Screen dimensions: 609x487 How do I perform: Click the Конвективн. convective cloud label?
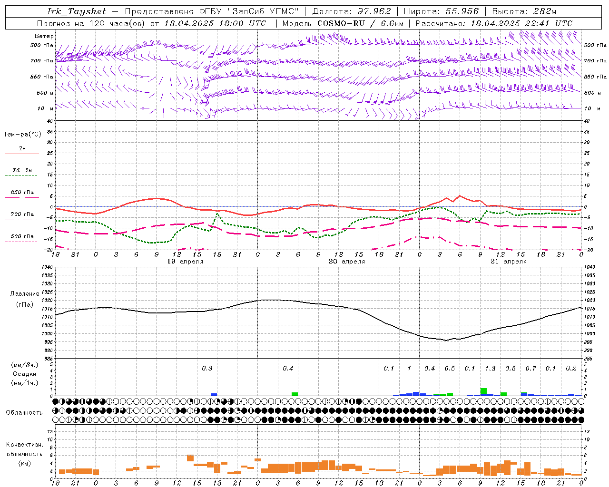25,445
